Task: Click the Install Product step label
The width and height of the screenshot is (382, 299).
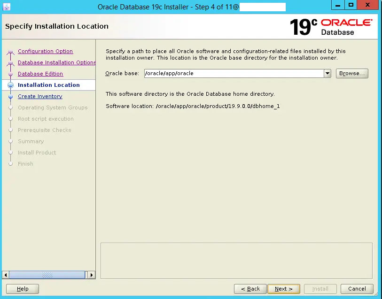Action: (x=37, y=152)
